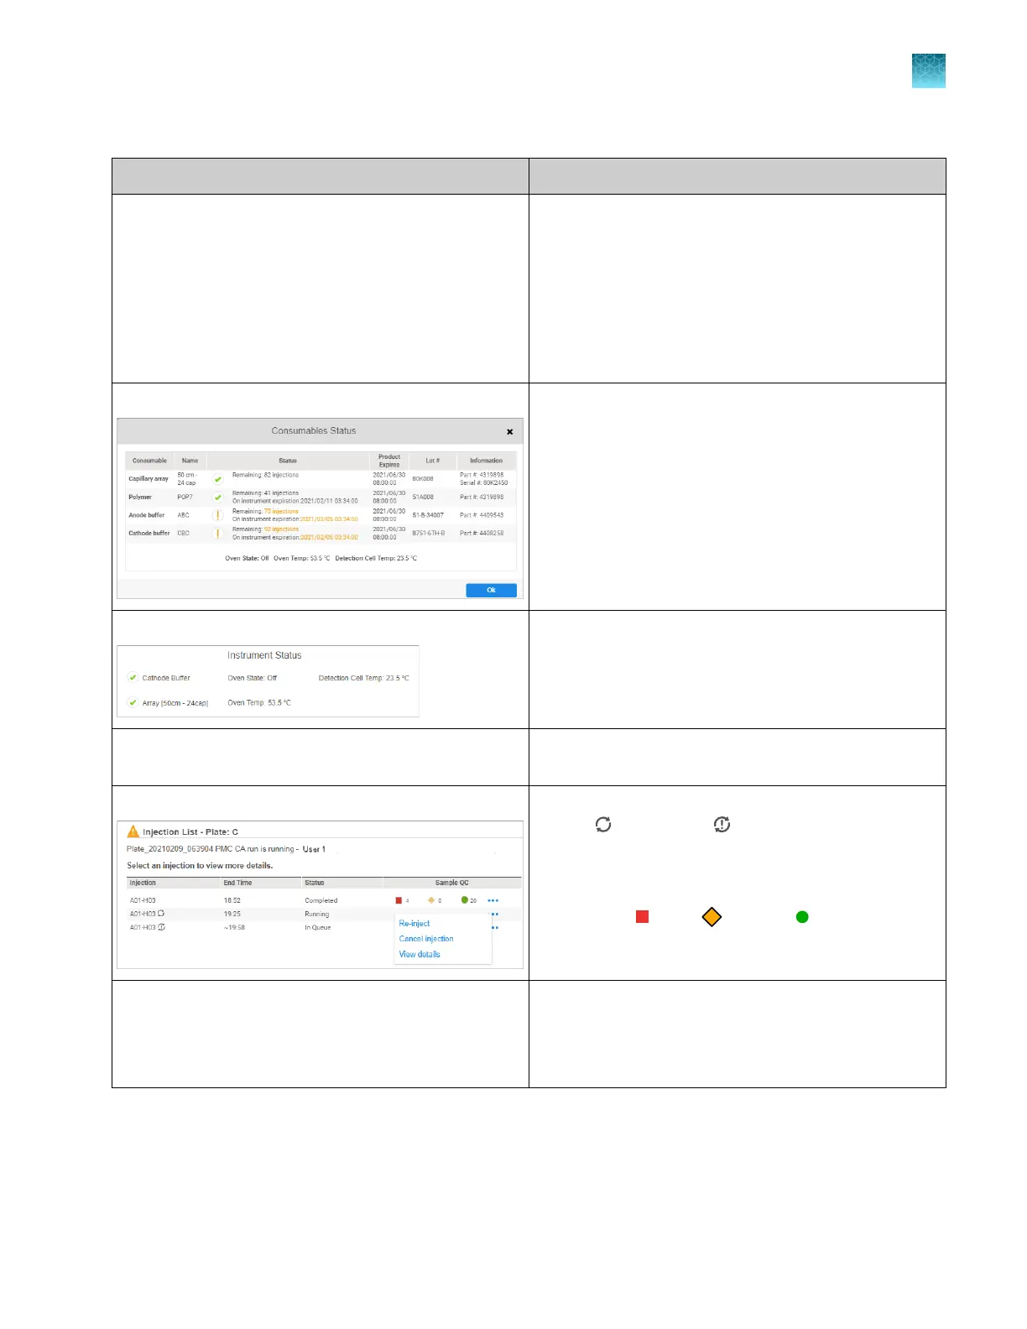
Task: Choose Cancel injection from the context menu
Action: click(x=426, y=939)
